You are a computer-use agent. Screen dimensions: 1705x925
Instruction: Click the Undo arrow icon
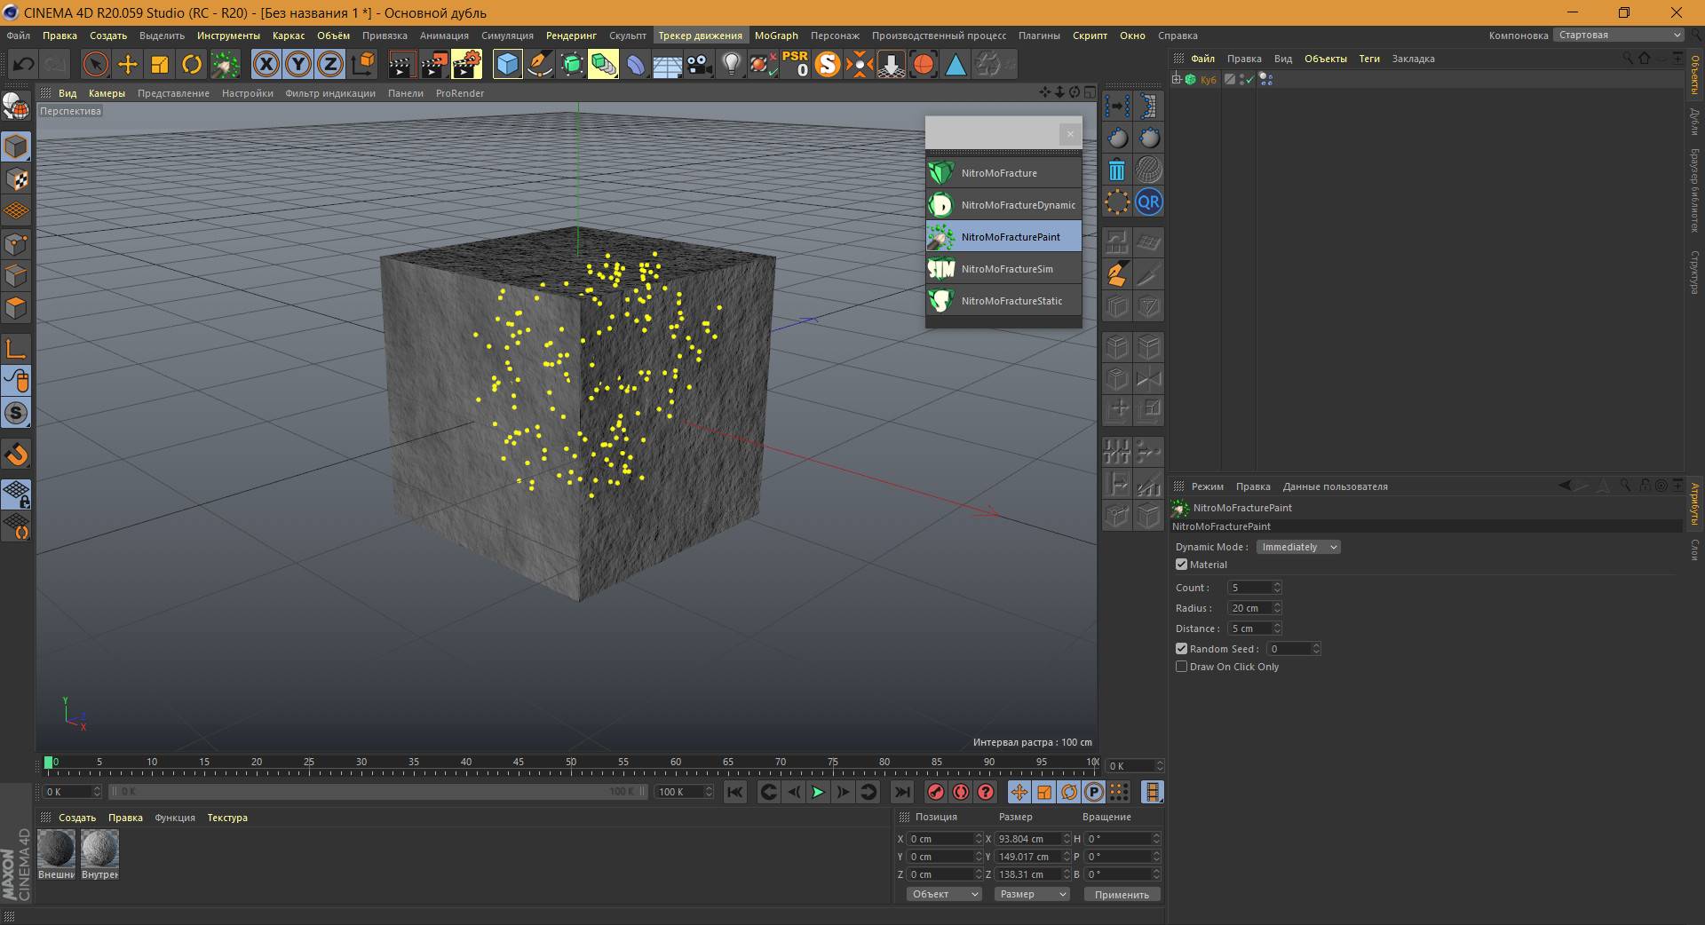click(x=24, y=64)
